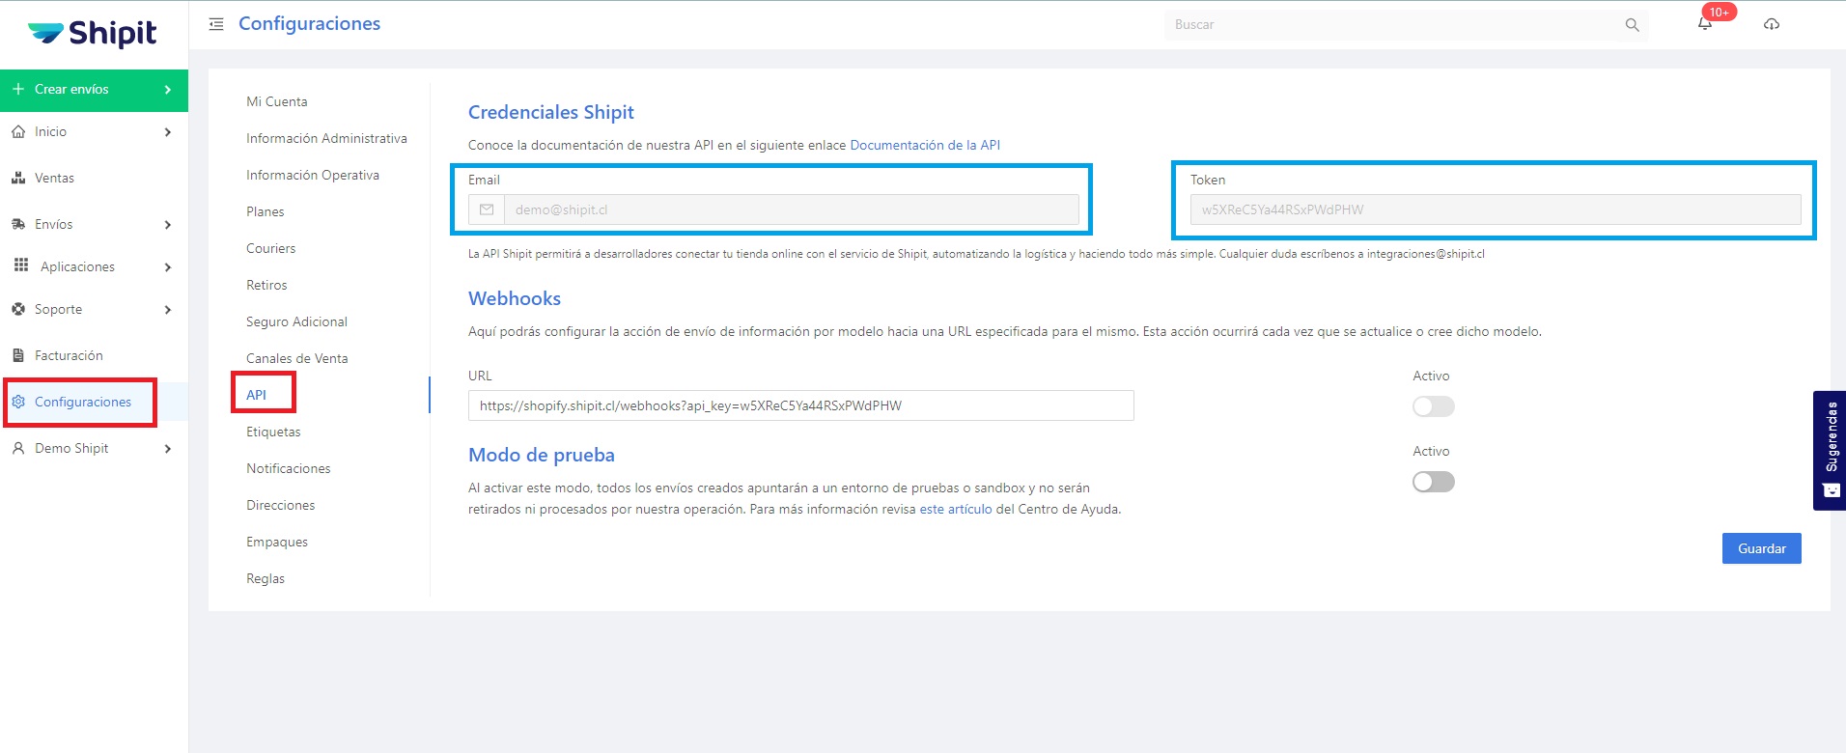Viewport: 1846px width, 753px height.
Task: Go to Planes settings
Action: click(266, 211)
